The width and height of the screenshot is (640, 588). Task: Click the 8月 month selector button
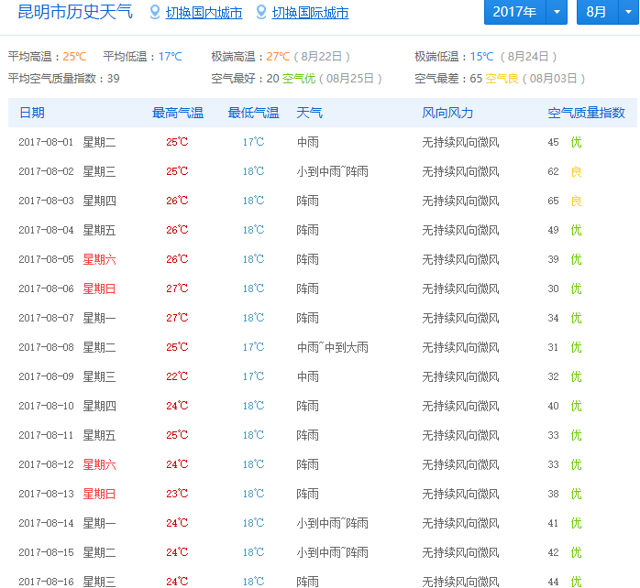(x=596, y=12)
